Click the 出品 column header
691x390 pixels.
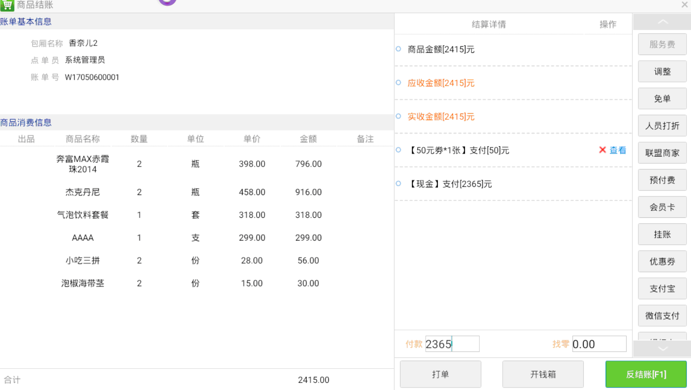click(26, 139)
